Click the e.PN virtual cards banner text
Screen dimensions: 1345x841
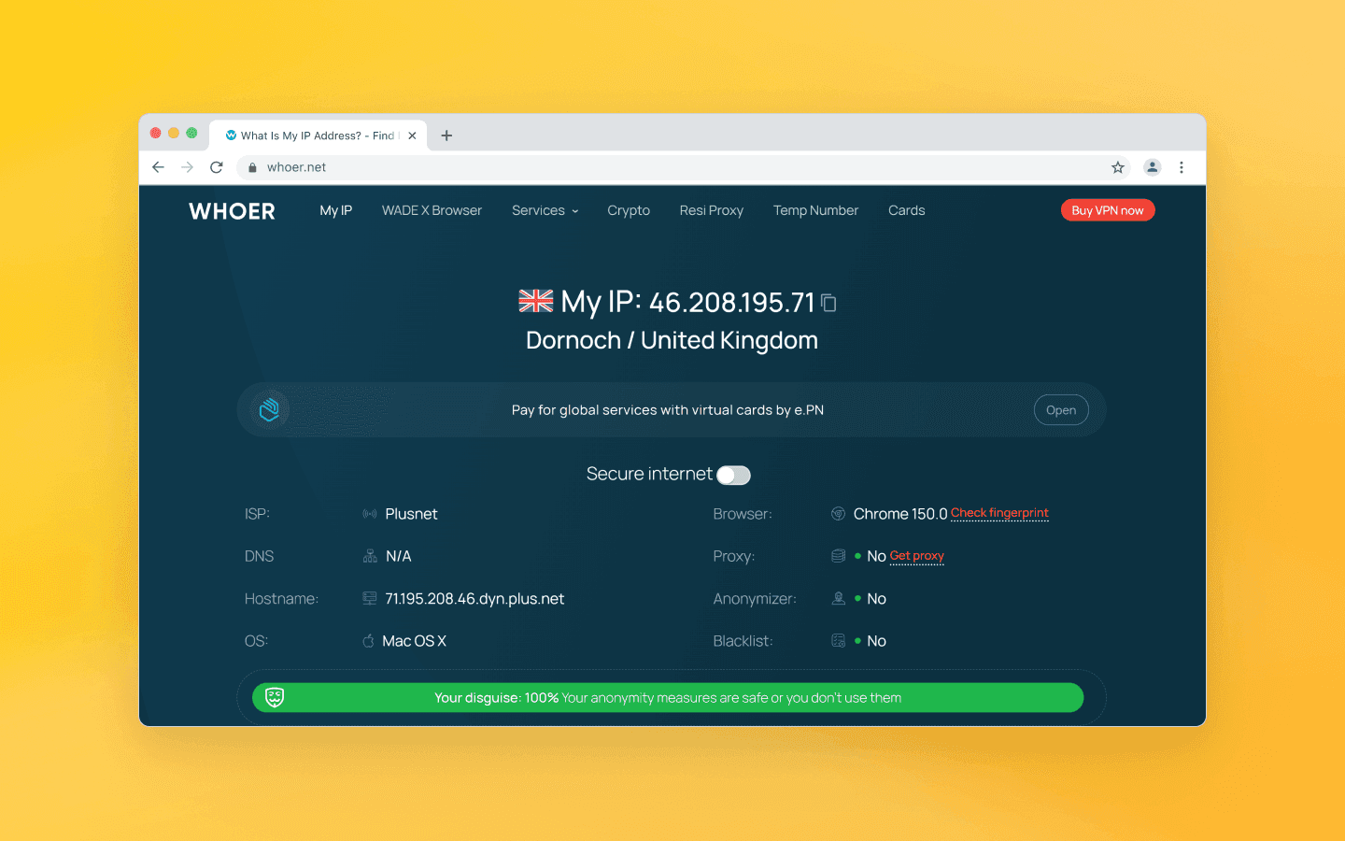point(668,410)
